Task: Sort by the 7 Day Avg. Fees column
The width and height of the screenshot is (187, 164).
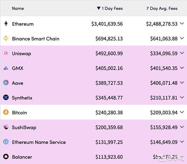Action: pyautogui.click(x=162, y=8)
